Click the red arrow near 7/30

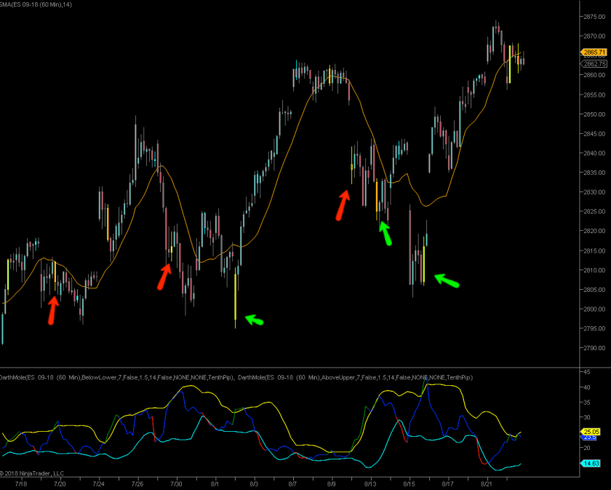[165, 276]
